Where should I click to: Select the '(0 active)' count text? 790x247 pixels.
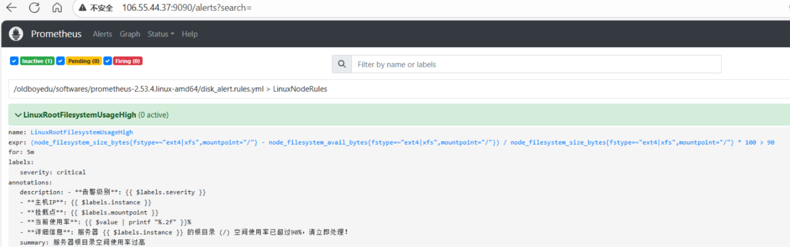tap(153, 115)
